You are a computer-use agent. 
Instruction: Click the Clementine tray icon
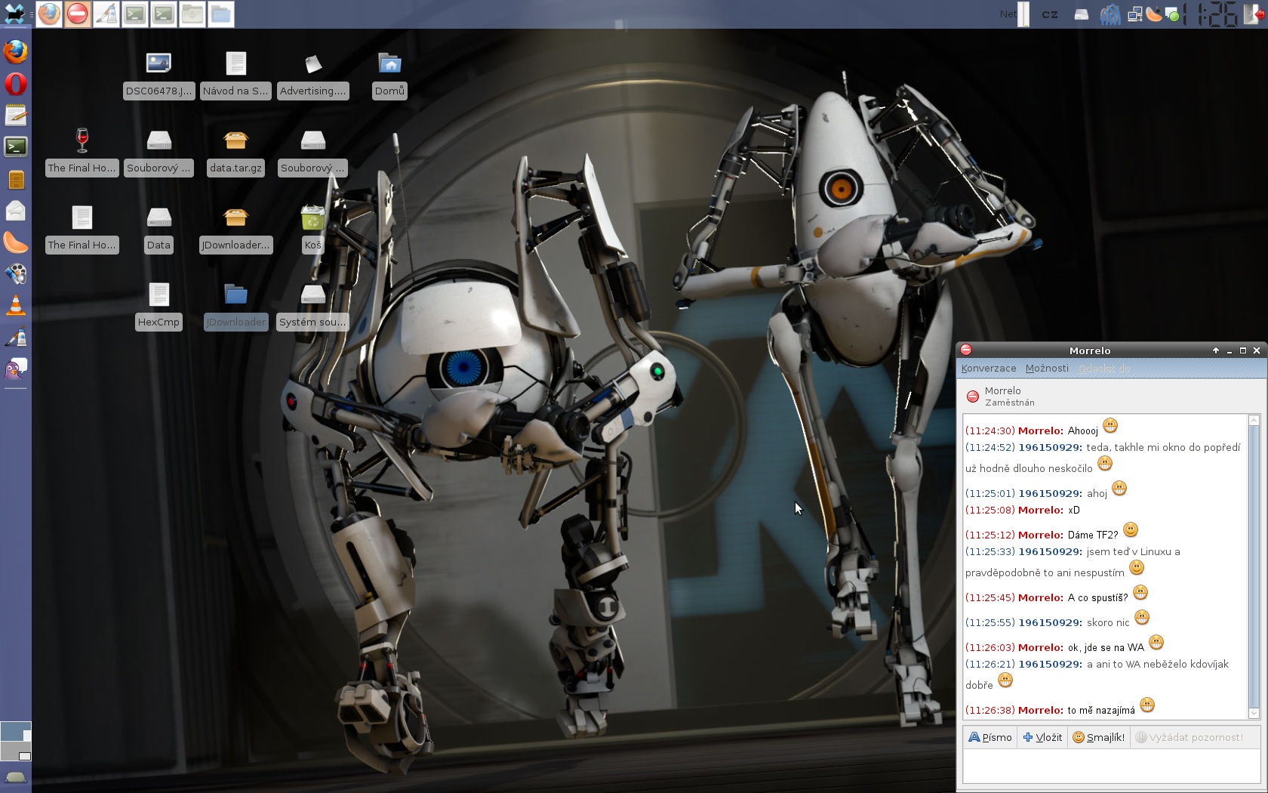[1154, 14]
